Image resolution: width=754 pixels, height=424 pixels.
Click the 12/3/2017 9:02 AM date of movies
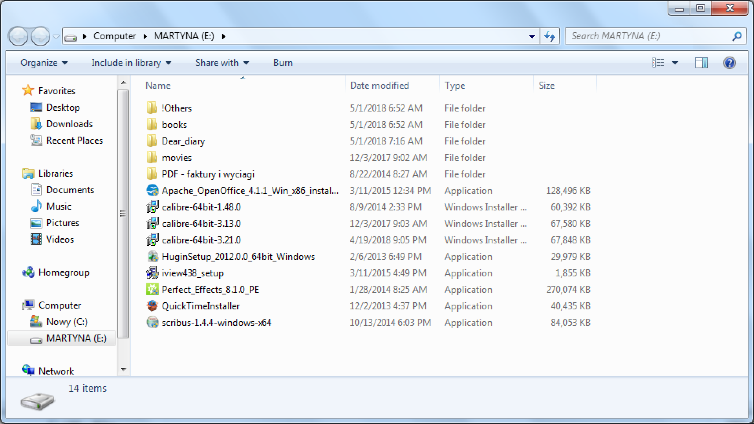(388, 157)
